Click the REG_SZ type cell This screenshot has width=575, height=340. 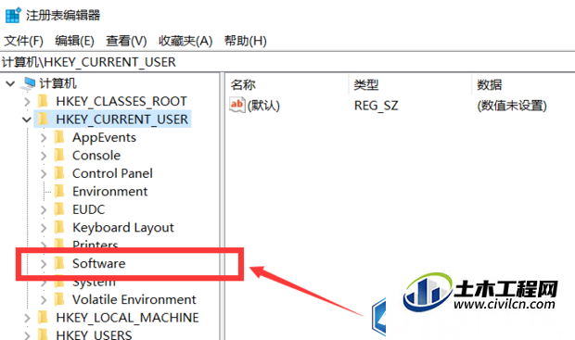point(376,106)
